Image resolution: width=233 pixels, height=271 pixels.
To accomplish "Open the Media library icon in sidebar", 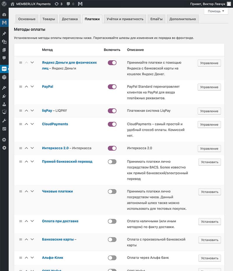I will (4, 42).
